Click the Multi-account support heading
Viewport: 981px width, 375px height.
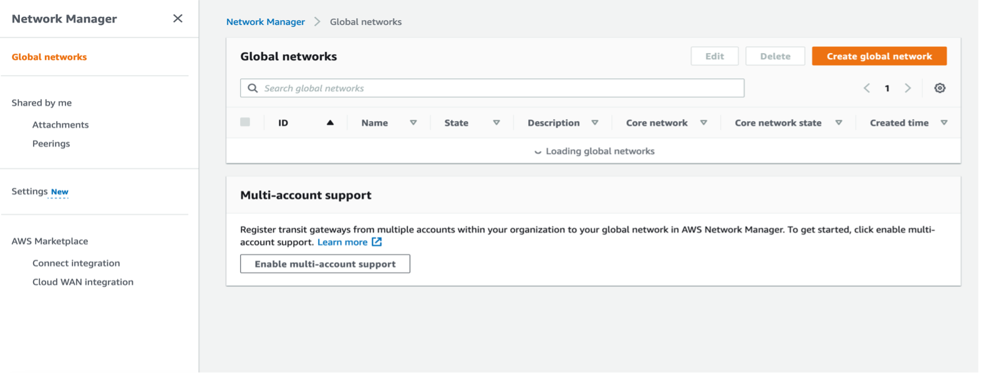(x=306, y=195)
